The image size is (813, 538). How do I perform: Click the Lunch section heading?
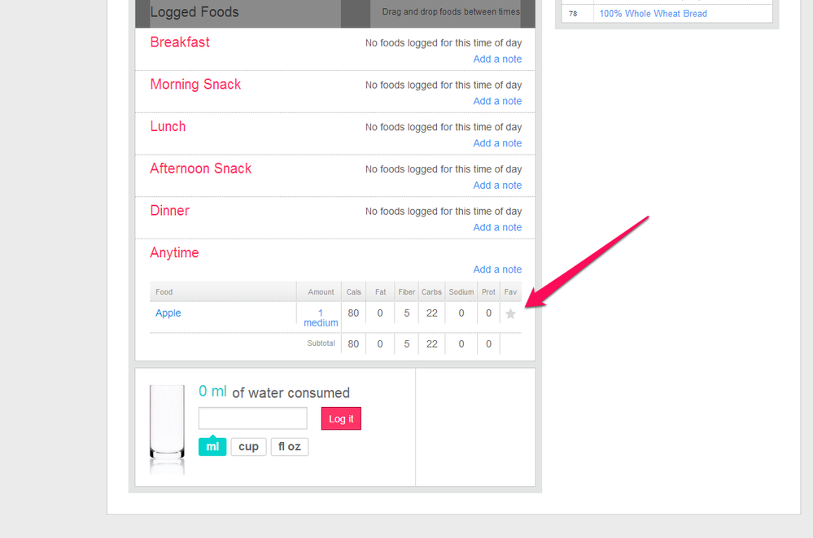168,126
